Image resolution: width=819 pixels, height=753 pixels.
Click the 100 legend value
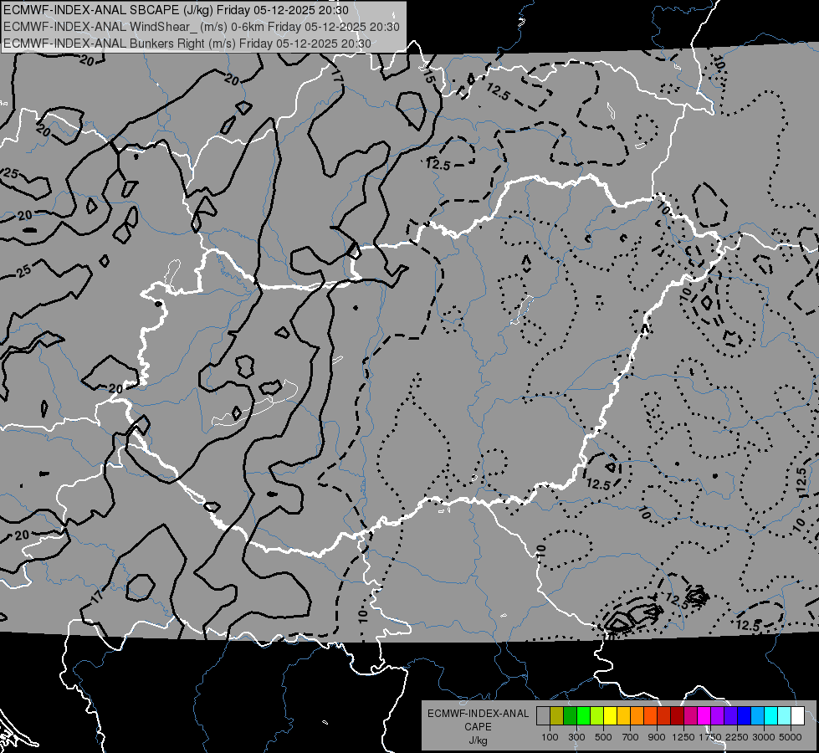[550, 737]
